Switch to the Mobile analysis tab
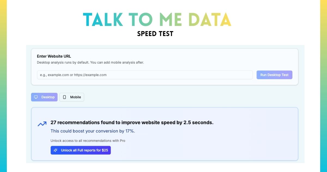Image resolution: width=327 pixels, height=172 pixels. (x=72, y=97)
